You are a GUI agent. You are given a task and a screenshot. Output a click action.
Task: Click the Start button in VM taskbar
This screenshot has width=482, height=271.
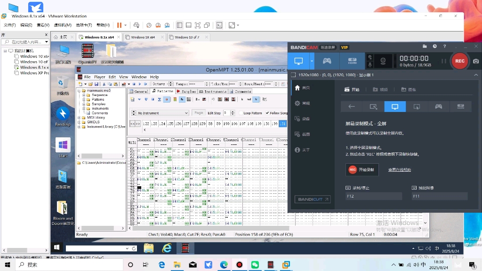coord(56,247)
